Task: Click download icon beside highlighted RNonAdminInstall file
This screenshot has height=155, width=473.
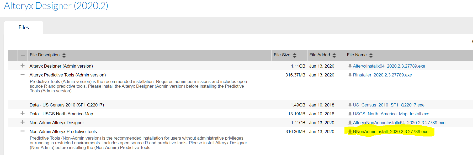Action: pos(350,132)
